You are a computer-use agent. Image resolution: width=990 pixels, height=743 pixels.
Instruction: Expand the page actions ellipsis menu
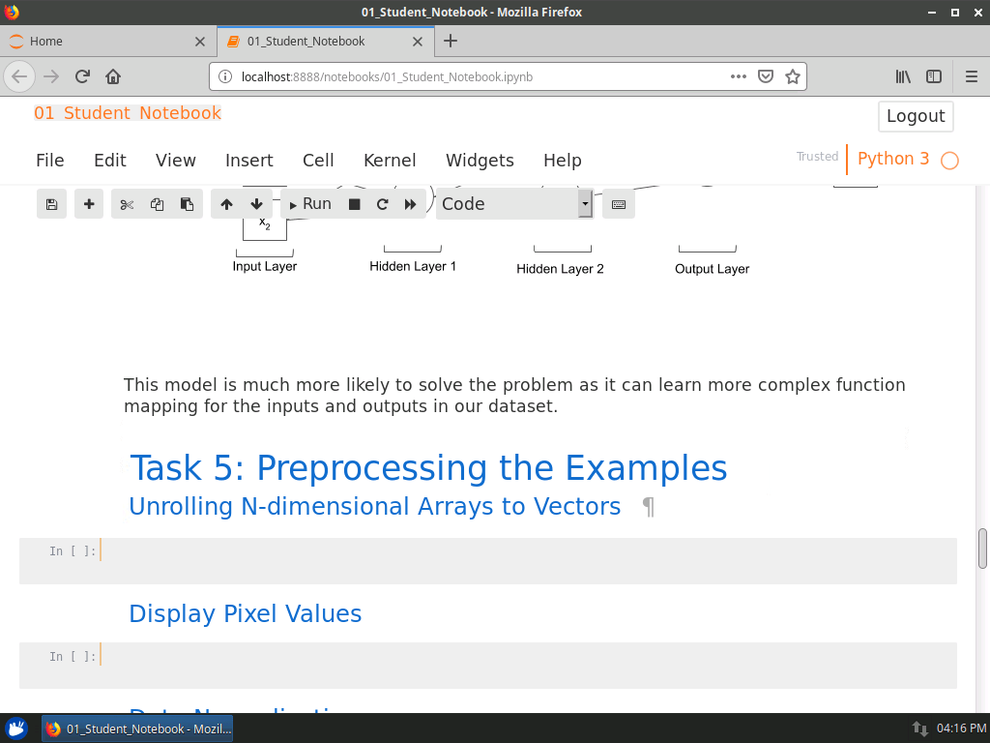pos(738,76)
